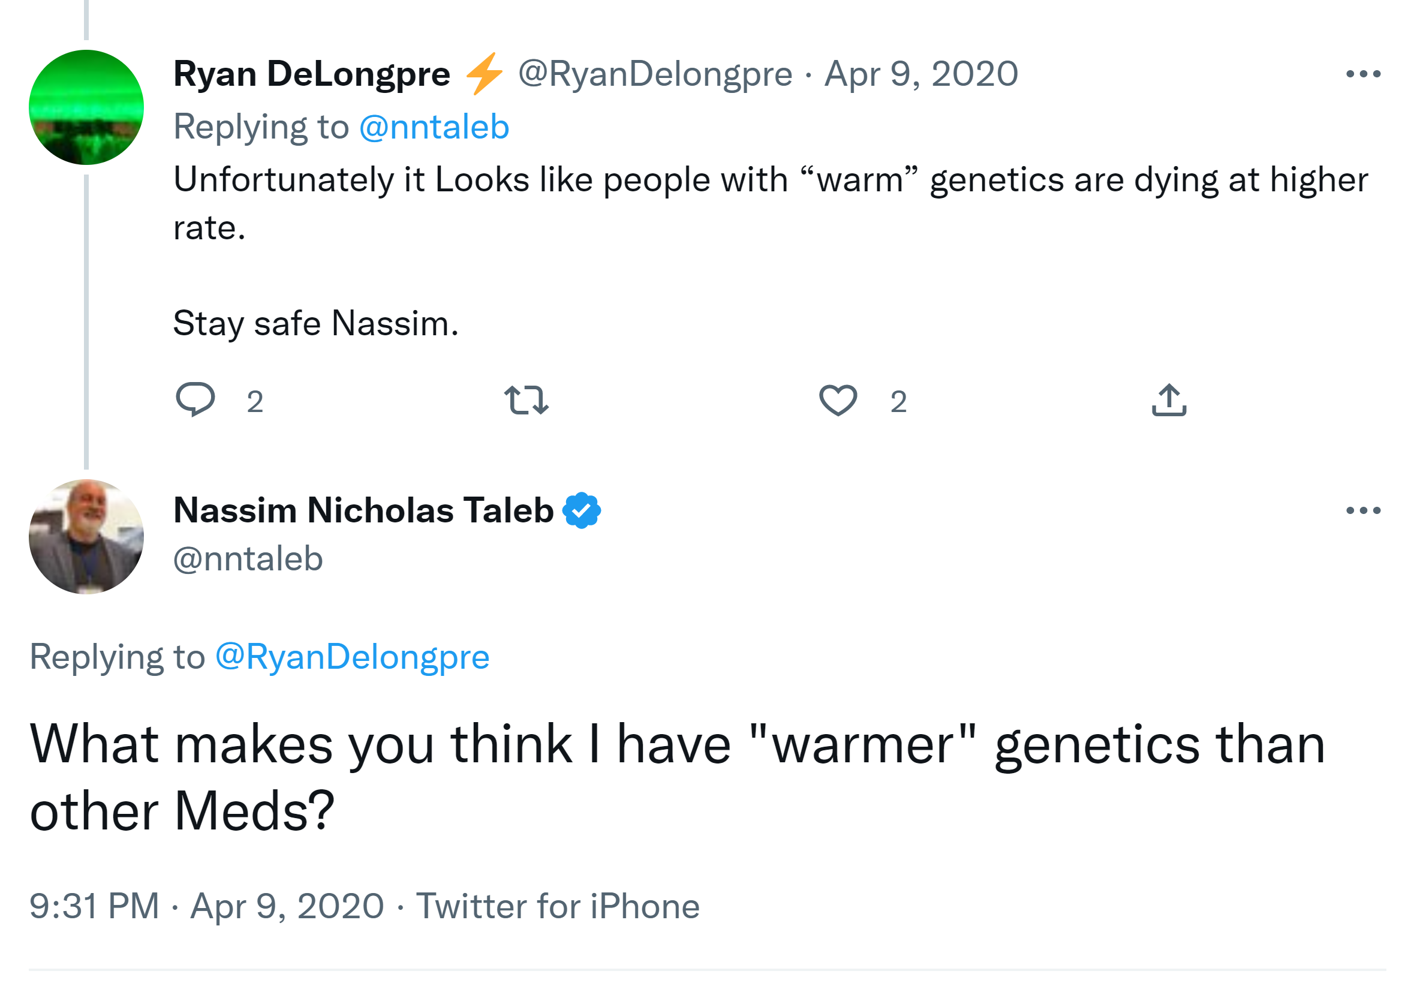Click the share icon under Ryan's tweet

click(1169, 400)
